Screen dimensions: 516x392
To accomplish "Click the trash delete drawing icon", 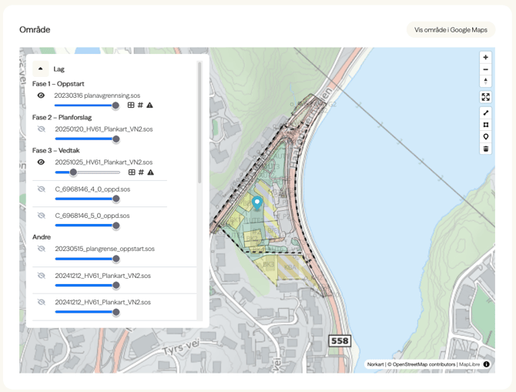I will [x=485, y=149].
